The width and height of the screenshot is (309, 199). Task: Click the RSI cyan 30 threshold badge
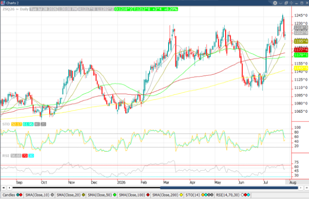[31, 156]
